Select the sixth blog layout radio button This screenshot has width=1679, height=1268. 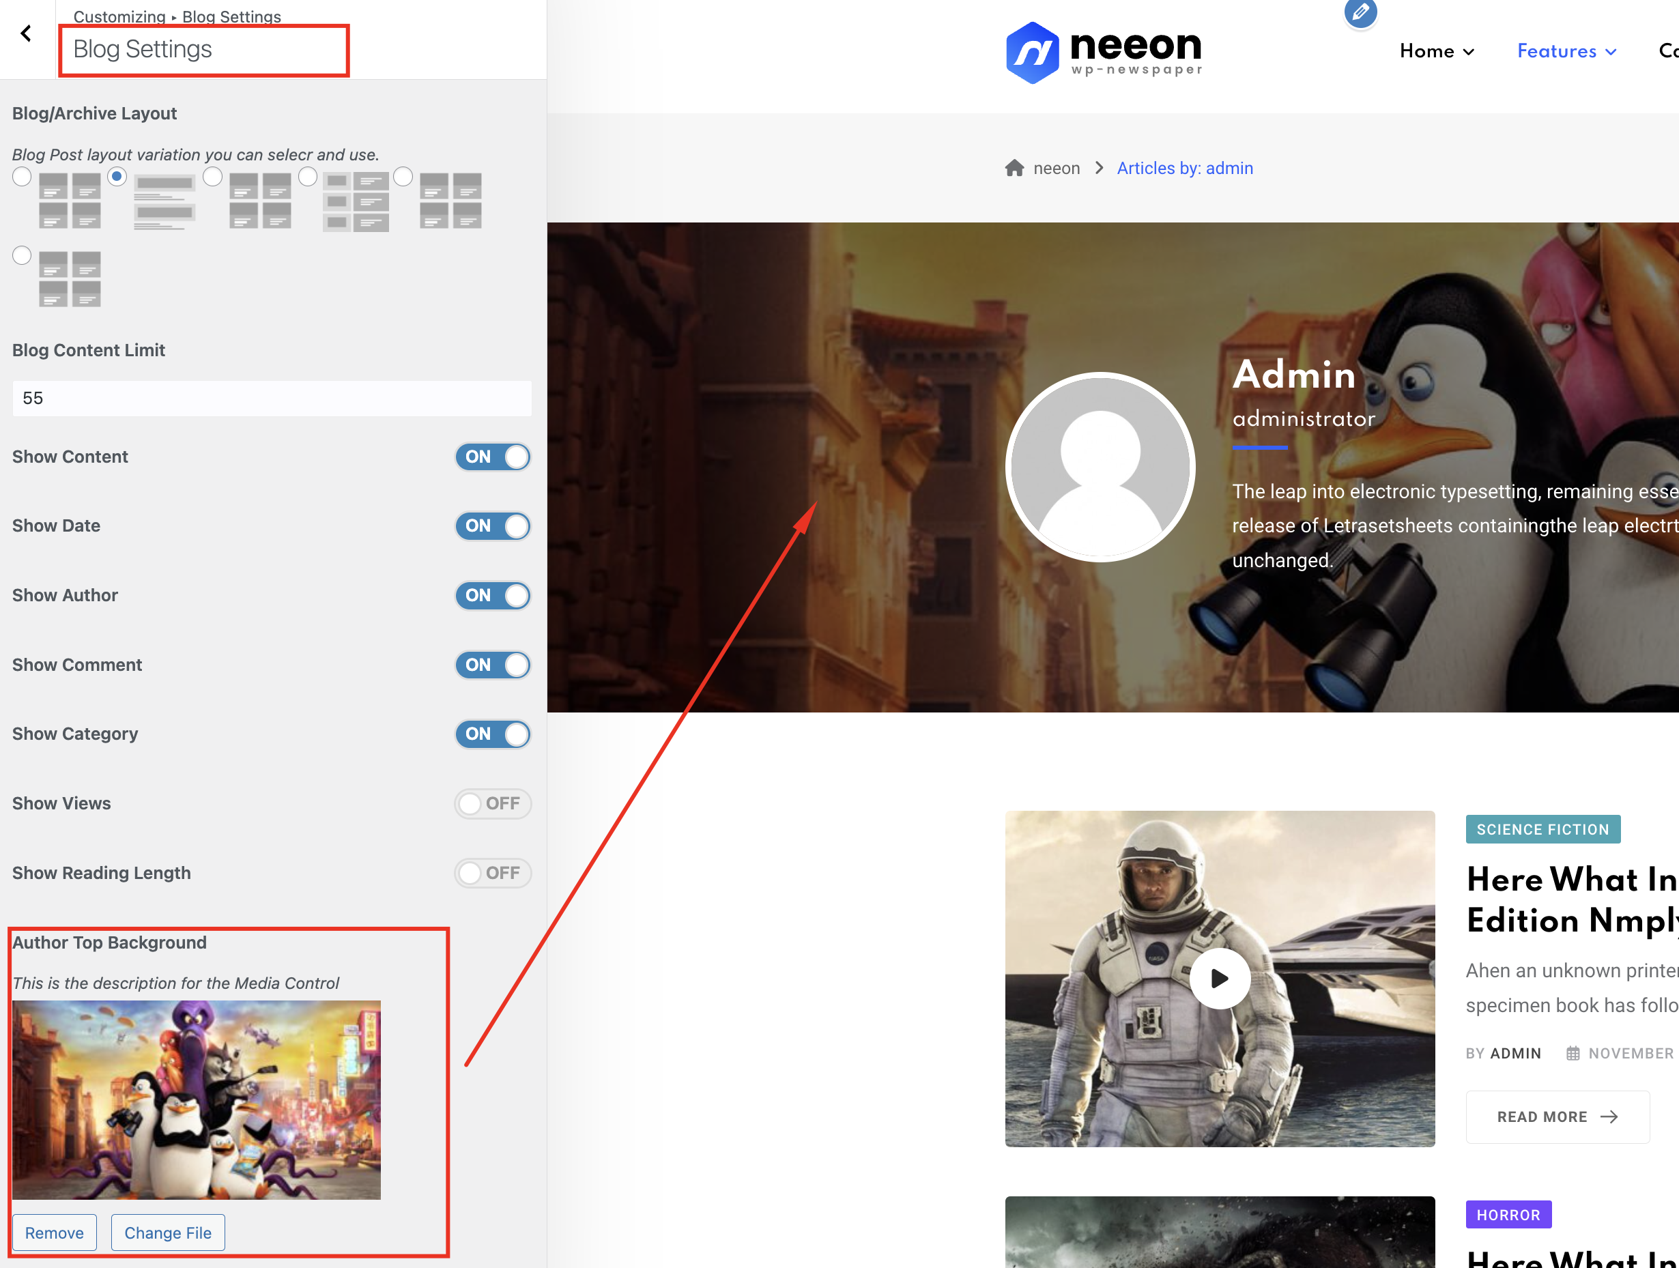(22, 255)
